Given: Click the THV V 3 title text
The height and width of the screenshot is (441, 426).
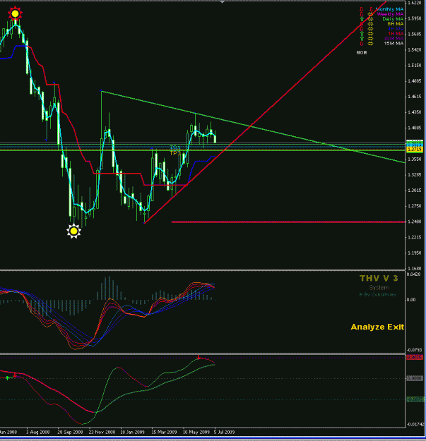Looking at the screenshot, I should pyautogui.click(x=379, y=279).
